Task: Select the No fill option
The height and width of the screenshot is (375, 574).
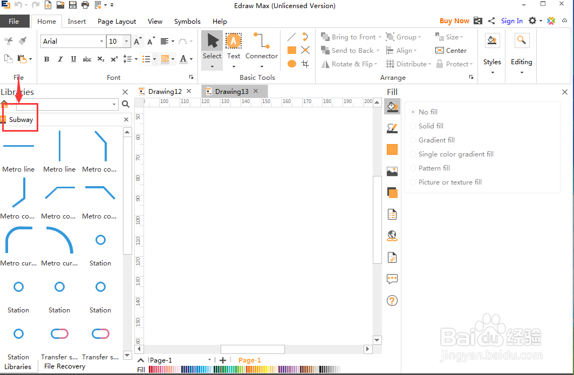Action: [x=424, y=112]
